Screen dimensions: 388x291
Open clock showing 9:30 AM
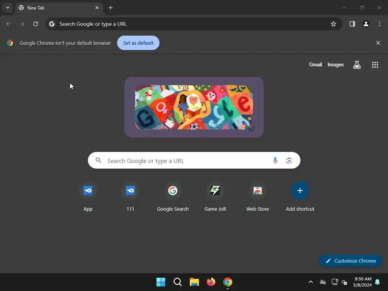pyautogui.click(x=363, y=282)
